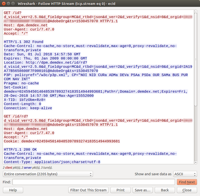This screenshot has height=196, width=200.
Task: Click the Help button
Action: click(x=13, y=190)
